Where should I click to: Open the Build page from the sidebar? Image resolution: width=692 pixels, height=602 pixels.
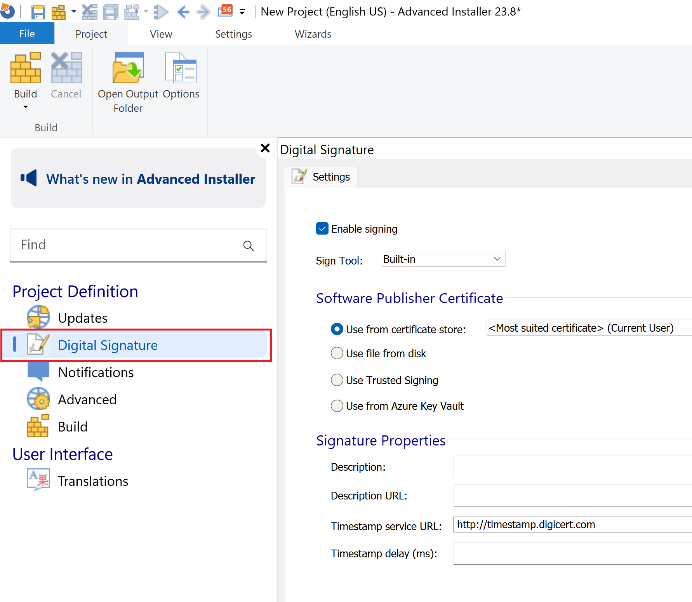click(73, 427)
